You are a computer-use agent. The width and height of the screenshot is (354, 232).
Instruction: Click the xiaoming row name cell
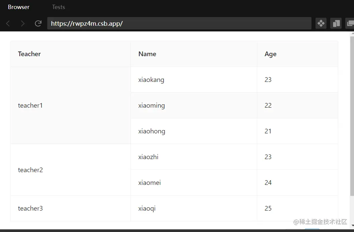coord(152,106)
